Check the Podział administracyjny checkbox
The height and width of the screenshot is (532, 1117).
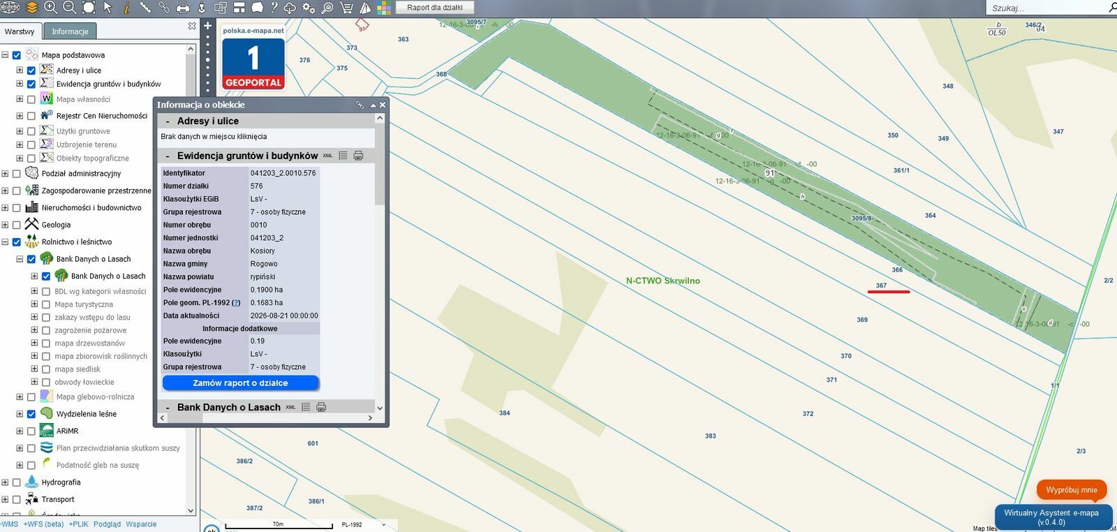pyautogui.click(x=17, y=173)
